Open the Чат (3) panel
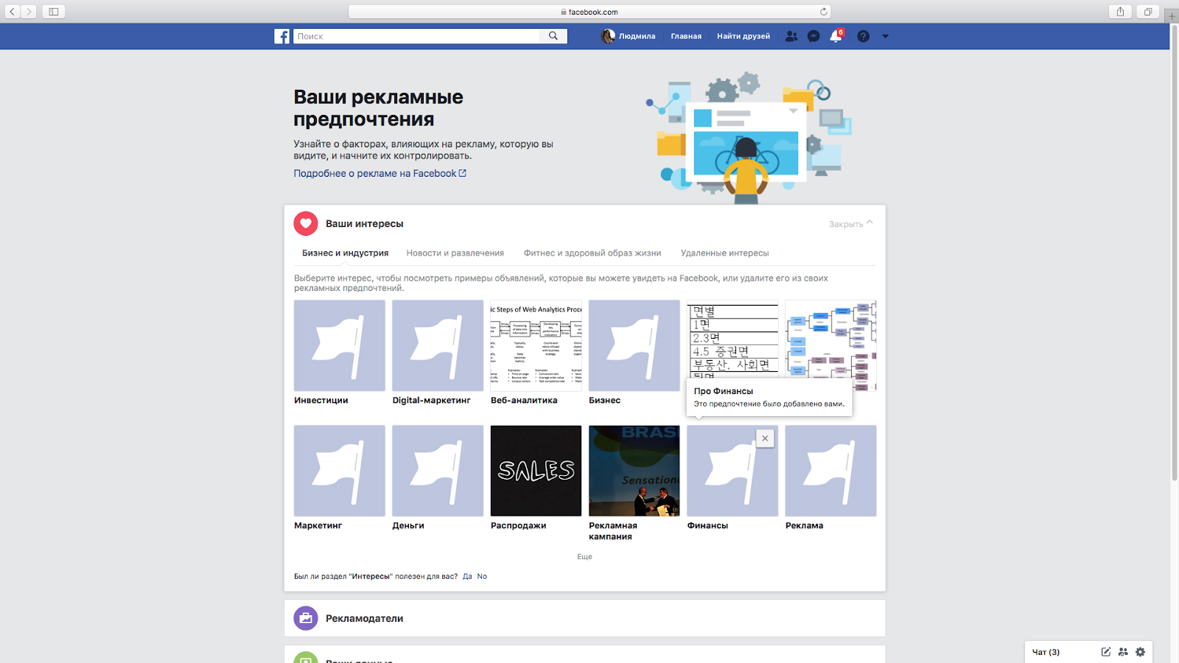The image size is (1179, 663). click(x=1046, y=652)
